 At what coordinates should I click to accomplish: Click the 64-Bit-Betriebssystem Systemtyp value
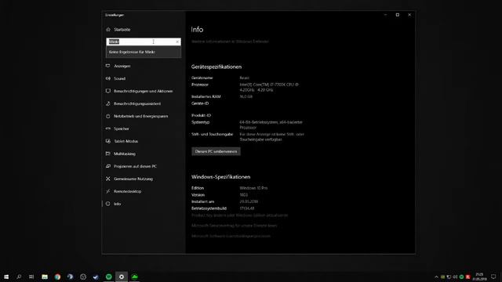click(271, 125)
